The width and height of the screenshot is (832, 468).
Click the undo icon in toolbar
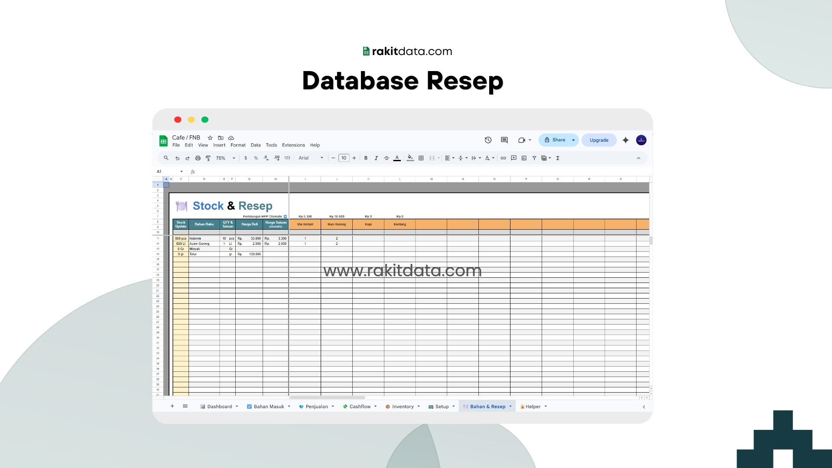[x=177, y=158]
